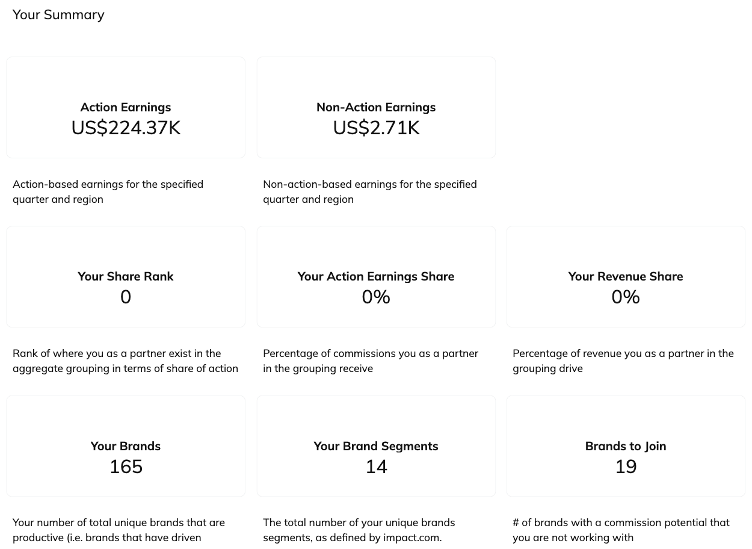Click the 19 brands to join count
The height and width of the screenshot is (549, 752).
point(626,467)
